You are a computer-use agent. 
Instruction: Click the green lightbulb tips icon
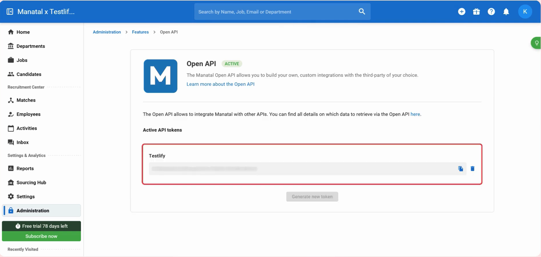[x=536, y=43]
